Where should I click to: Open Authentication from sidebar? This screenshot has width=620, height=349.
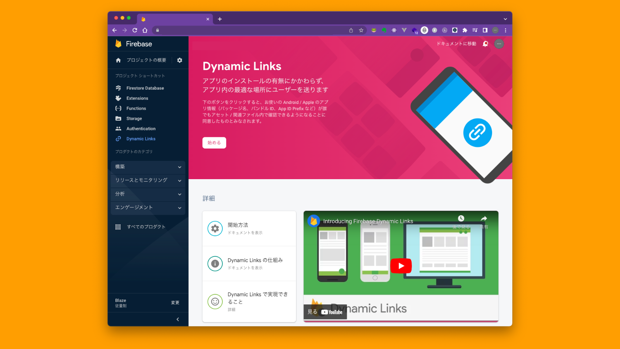[x=141, y=128]
